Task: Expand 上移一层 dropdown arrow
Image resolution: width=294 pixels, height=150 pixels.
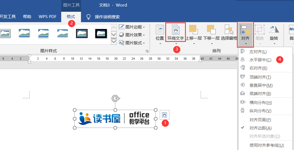Action: tap(194, 44)
